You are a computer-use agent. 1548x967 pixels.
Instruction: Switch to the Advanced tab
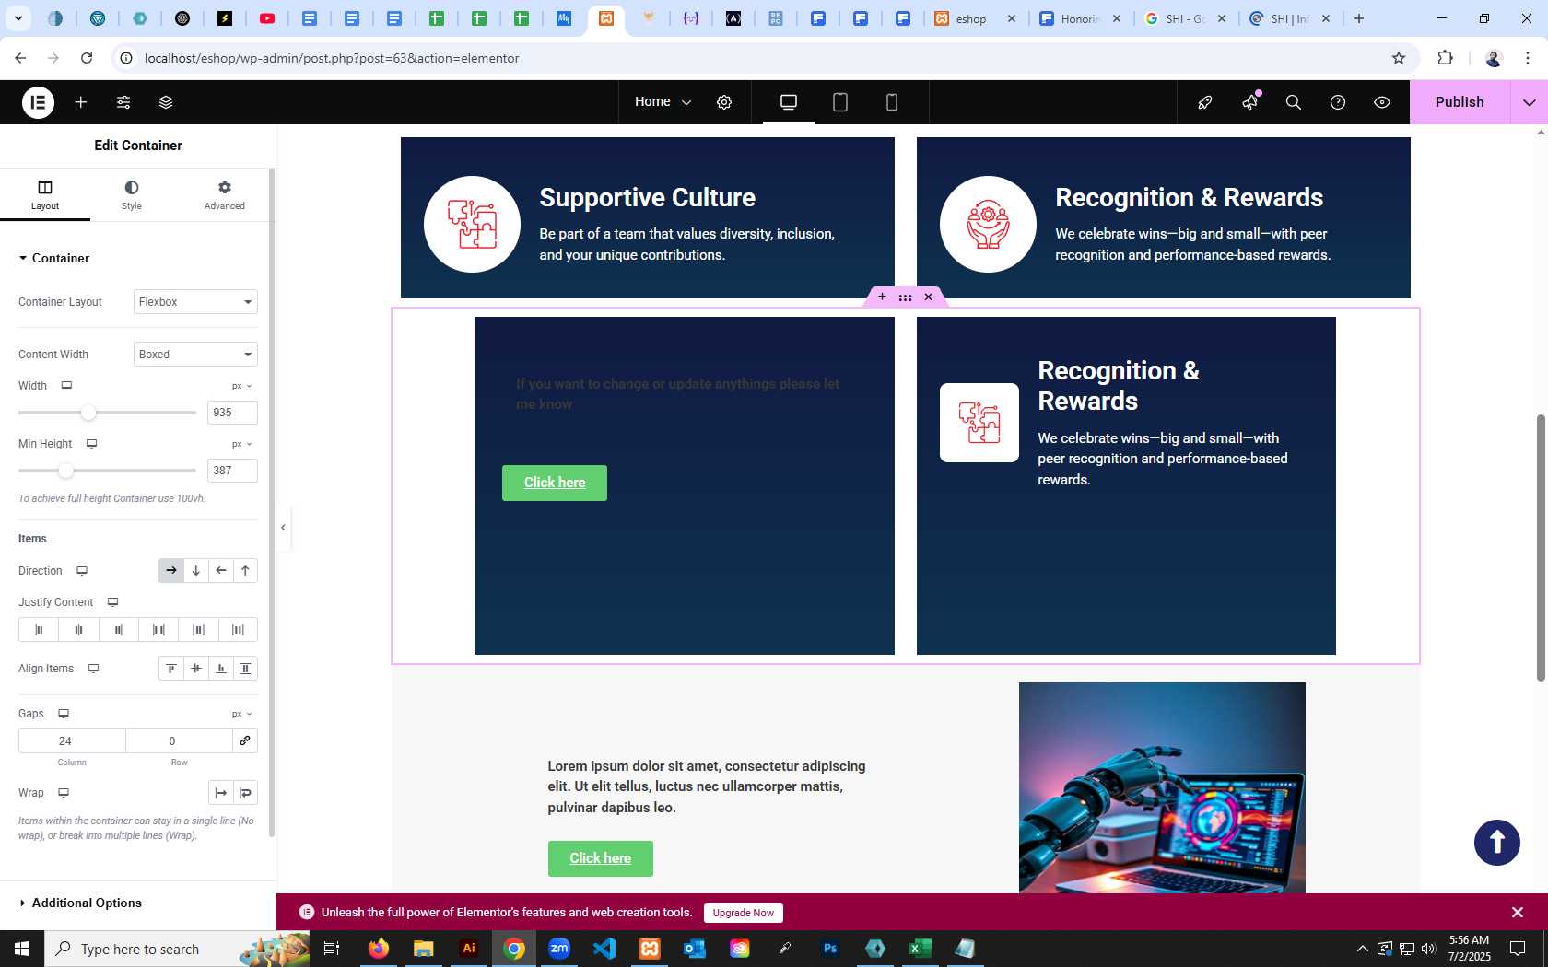pyautogui.click(x=225, y=195)
